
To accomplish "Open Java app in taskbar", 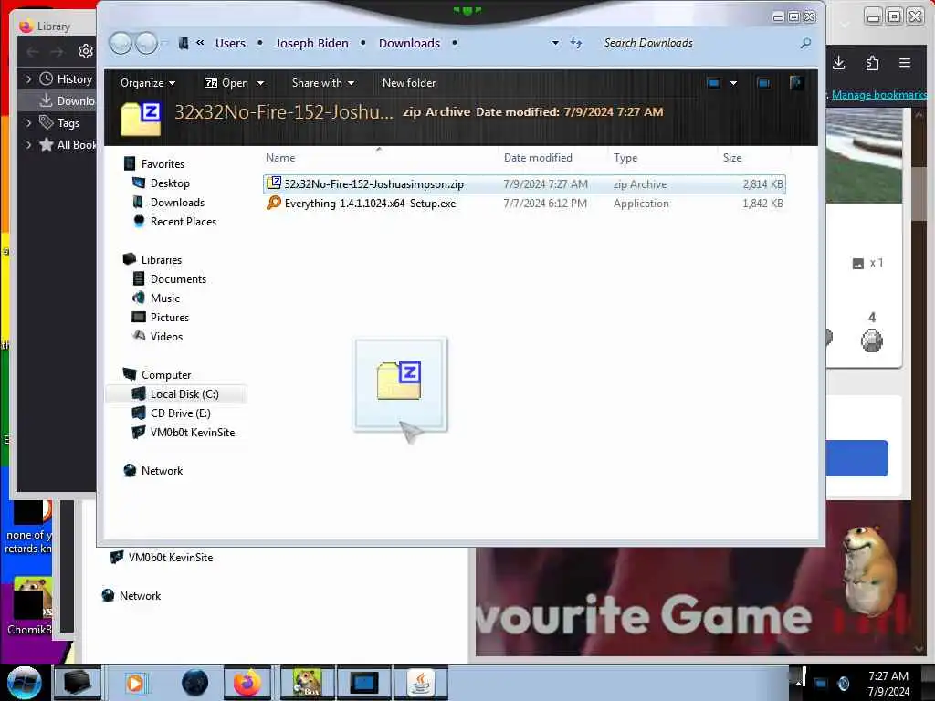I will click(421, 683).
